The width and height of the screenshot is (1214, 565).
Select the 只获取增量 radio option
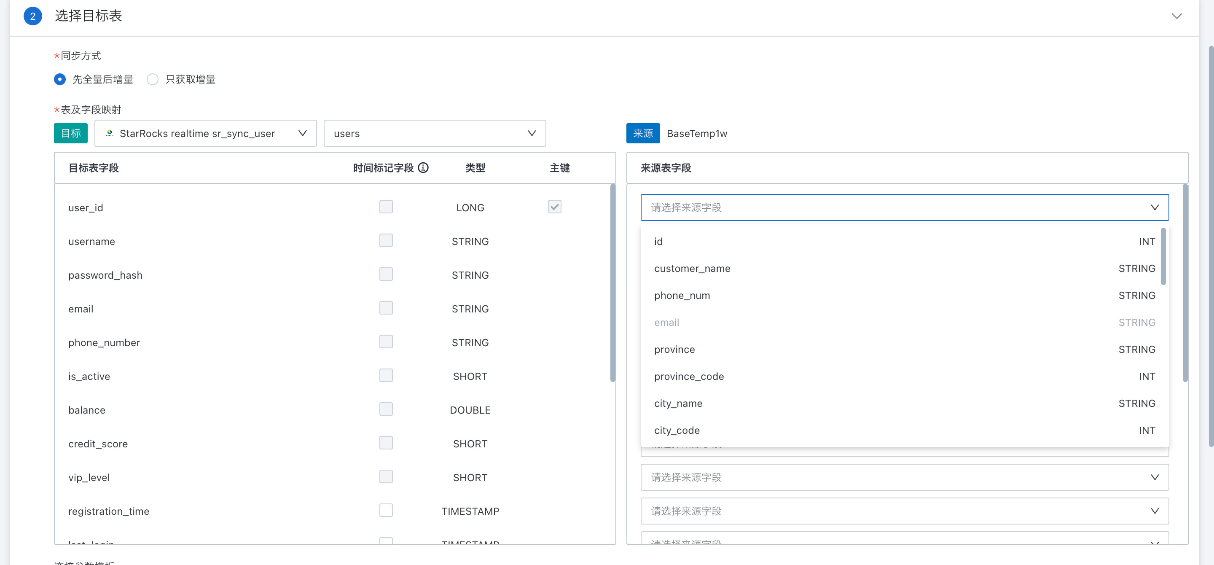(152, 79)
